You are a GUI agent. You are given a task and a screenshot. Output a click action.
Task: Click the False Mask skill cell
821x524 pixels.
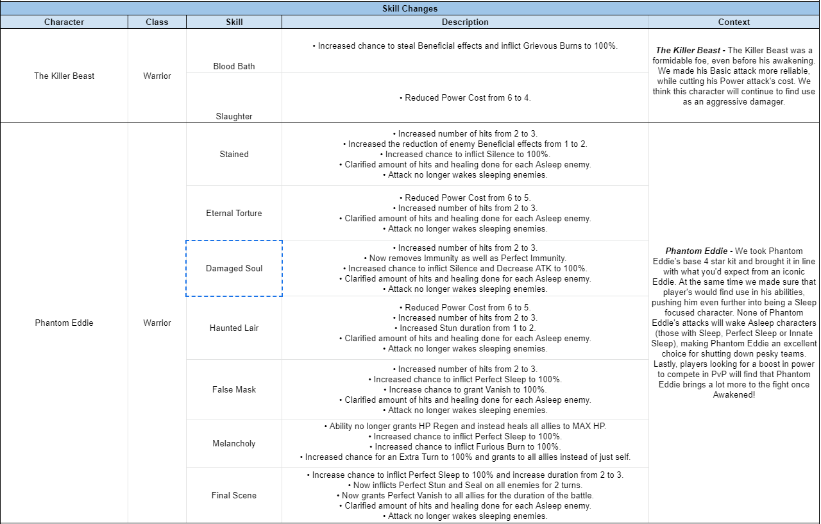pyautogui.click(x=234, y=389)
